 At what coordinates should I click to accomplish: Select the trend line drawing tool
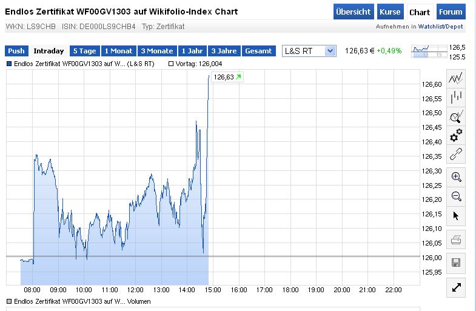click(455, 154)
